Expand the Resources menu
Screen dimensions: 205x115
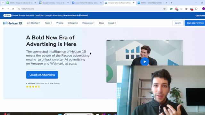pos(88,23)
